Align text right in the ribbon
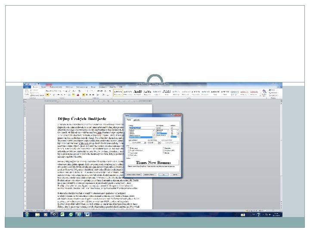Screen dimensions: 310x233 point(90,94)
